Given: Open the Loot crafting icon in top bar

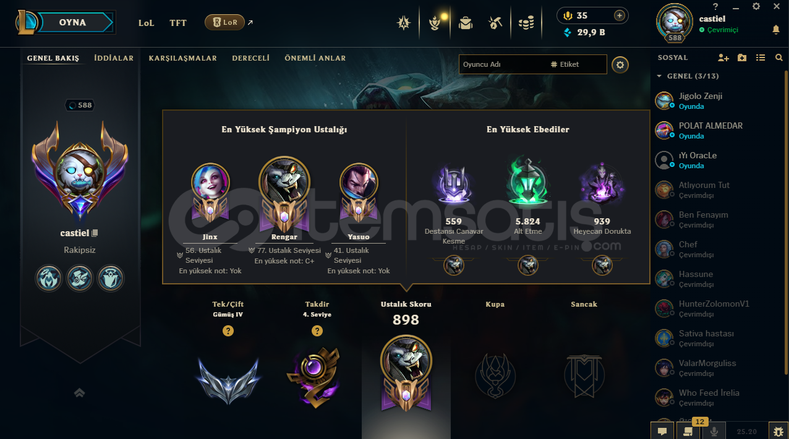Looking at the screenshot, I should (x=495, y=23).
